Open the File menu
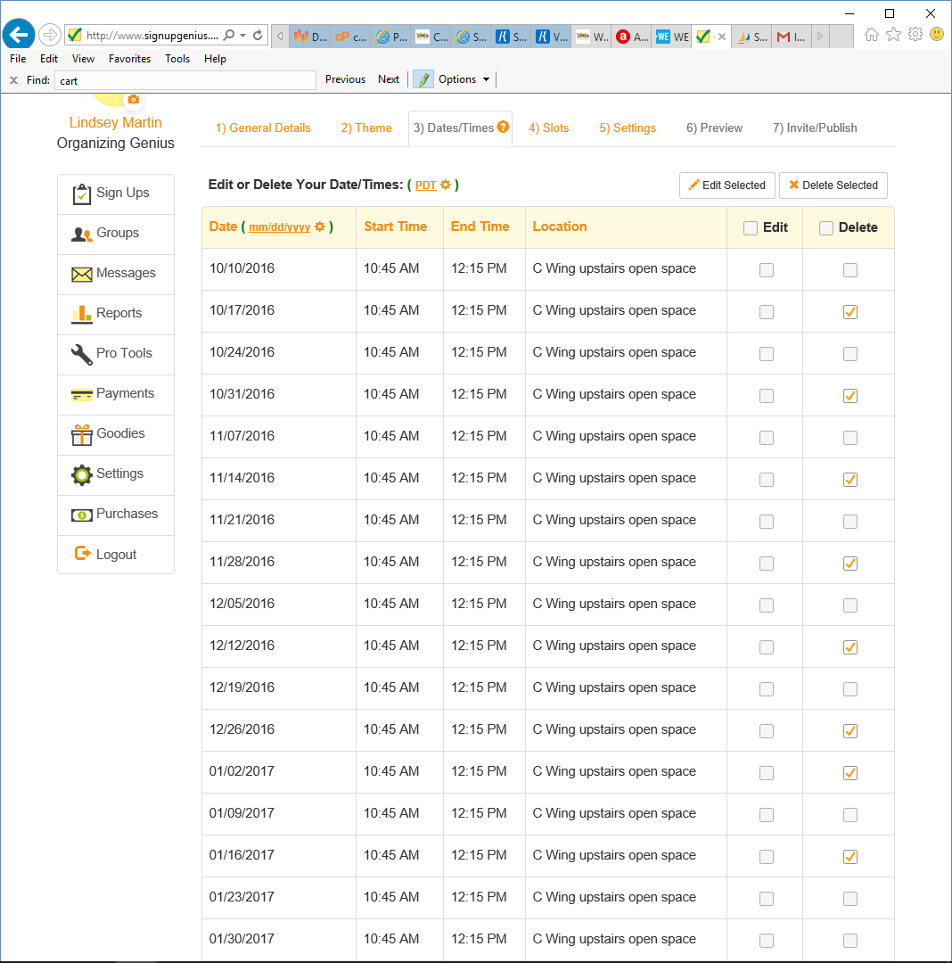The image size is (952, 963). coord(18,58)
